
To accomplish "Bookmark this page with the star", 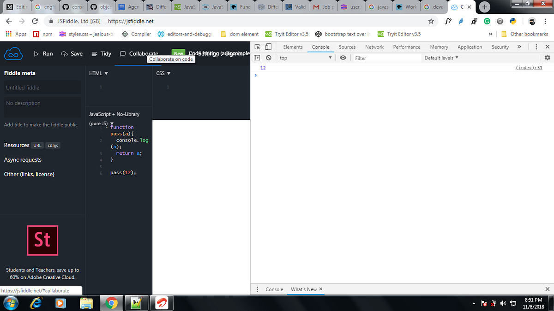I will 431,21.
